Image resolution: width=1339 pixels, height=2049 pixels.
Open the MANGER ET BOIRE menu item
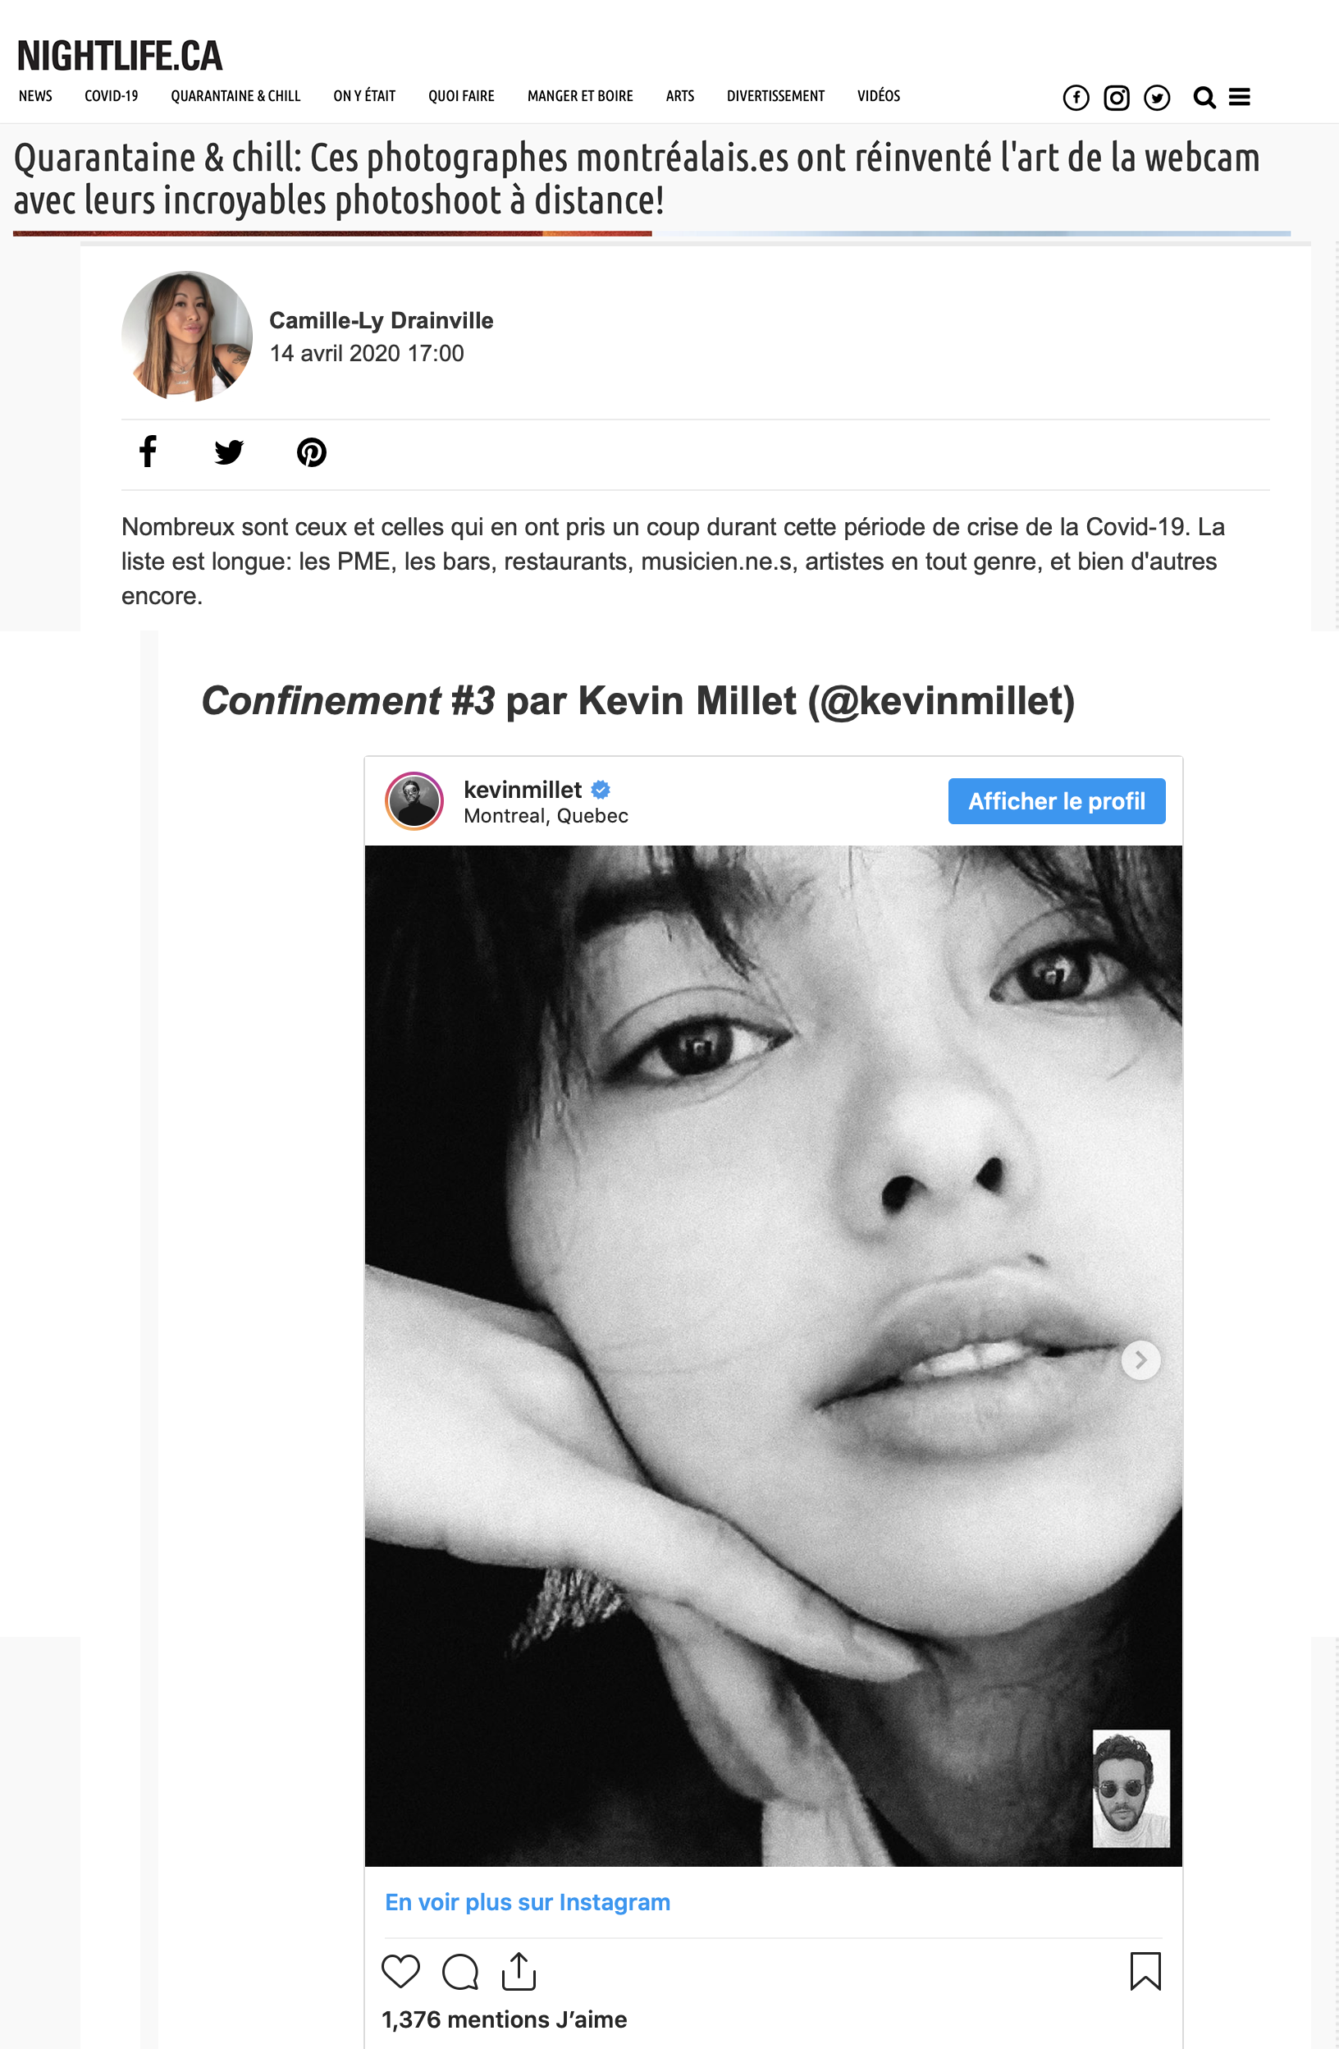(x=579, y=95)
